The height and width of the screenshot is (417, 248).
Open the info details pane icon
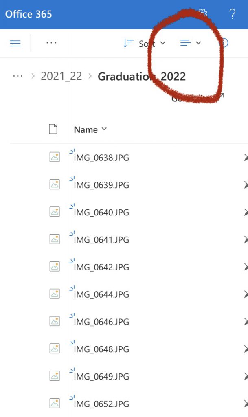click(x=224, y=43)
